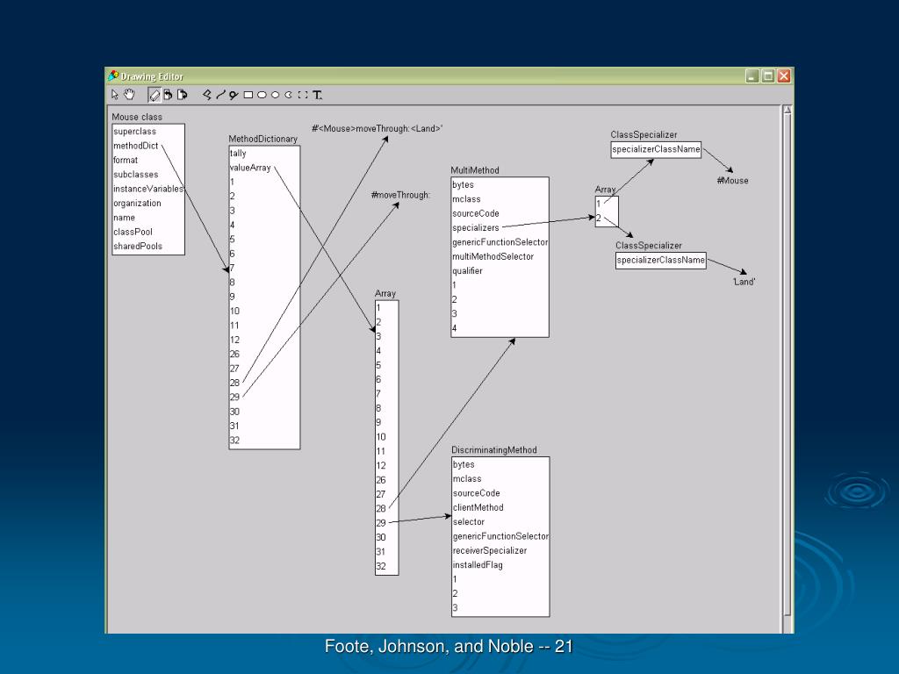Click the Drawing Editor title bar icon
The image size is (899, 674).
(113, 75)
